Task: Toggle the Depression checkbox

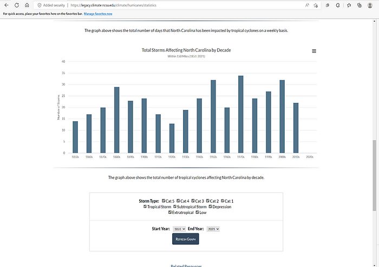Action: [x=210, y=206]
